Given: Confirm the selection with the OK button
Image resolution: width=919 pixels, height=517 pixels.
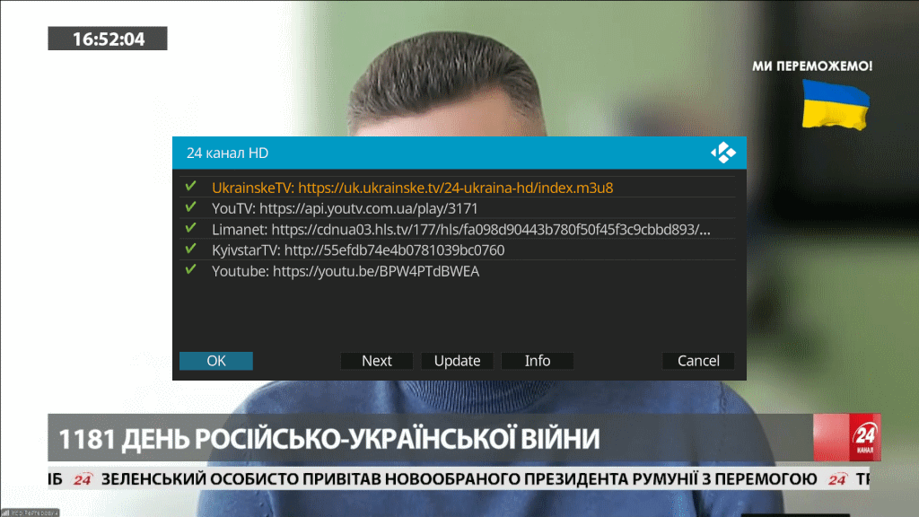Looking at the screenshot, I should point(216,361).
